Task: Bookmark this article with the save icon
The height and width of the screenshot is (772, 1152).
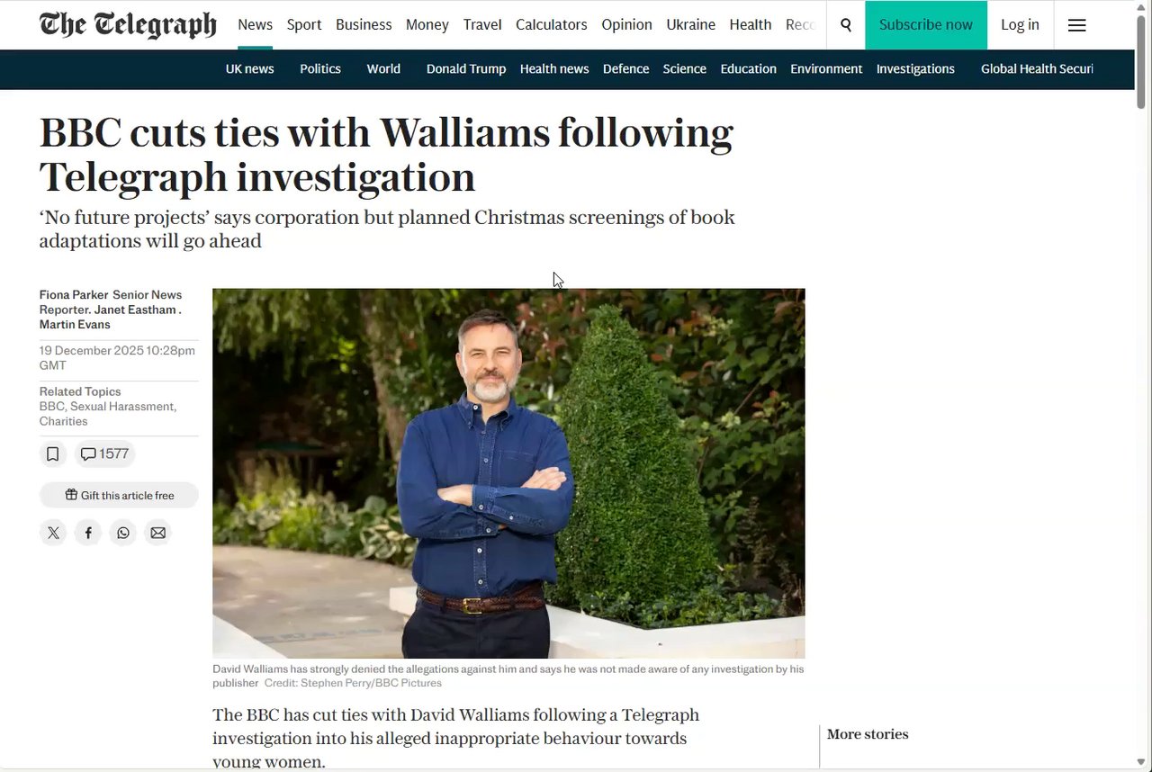Action: (53, 454)
